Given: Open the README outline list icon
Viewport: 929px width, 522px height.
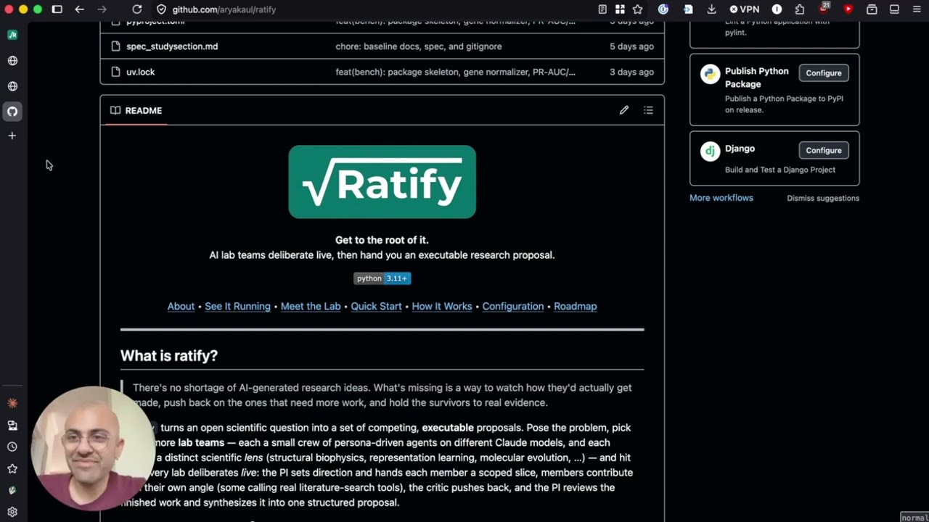Looking at the screenshot, I should click(x=648, y=110).
